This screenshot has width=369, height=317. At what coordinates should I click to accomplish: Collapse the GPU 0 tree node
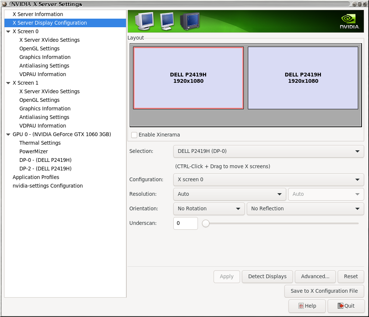8,135
